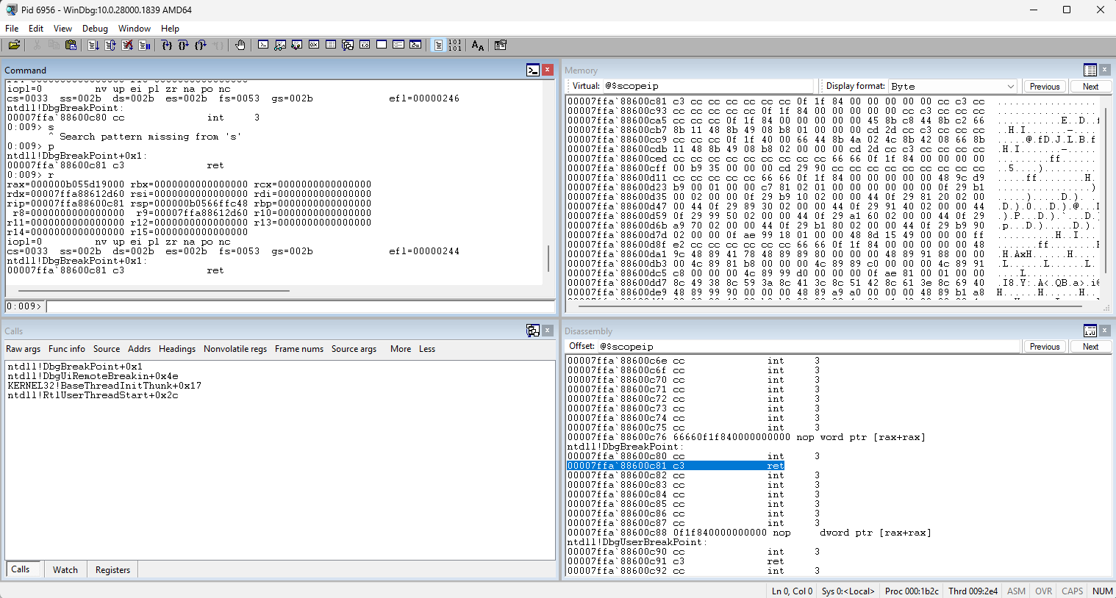Image resolution: width=1116 pixels, height=598 pixels.
Task: Click Previous in the Disassembly pane
Action: pos(1045,346)
